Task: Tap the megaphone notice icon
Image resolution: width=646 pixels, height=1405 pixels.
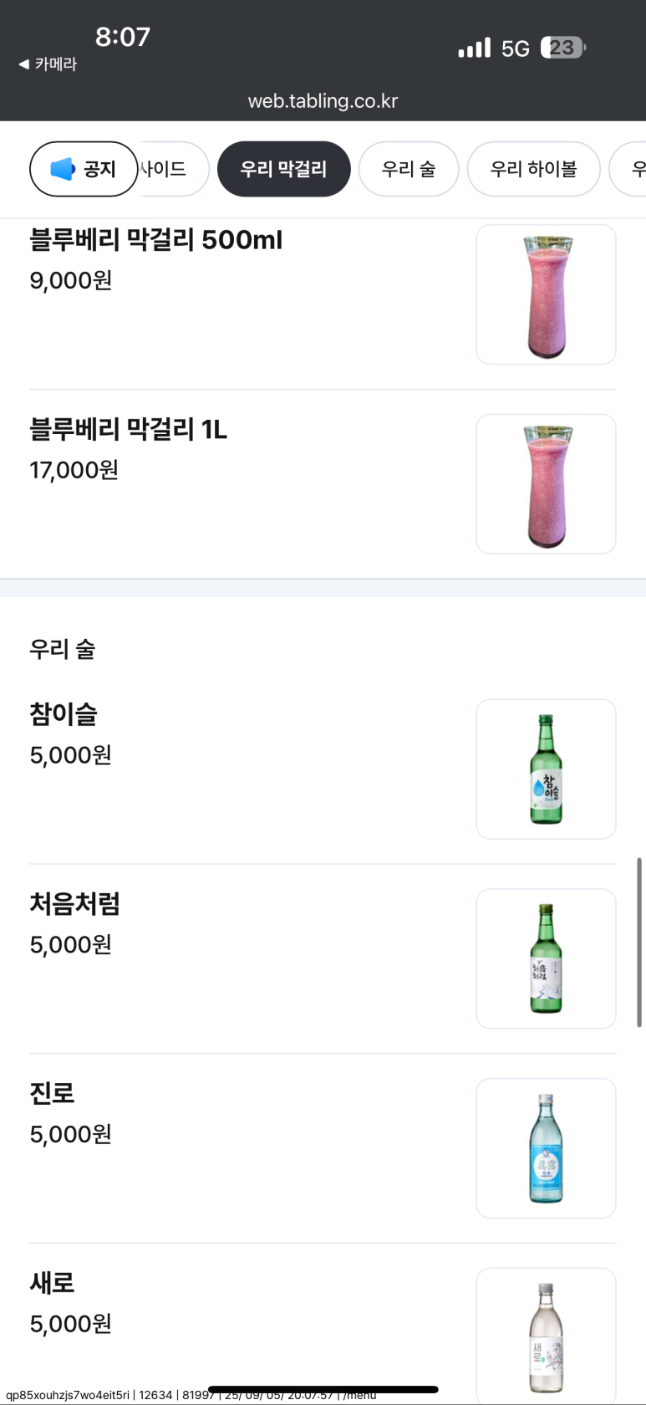Action: (63, 169)
